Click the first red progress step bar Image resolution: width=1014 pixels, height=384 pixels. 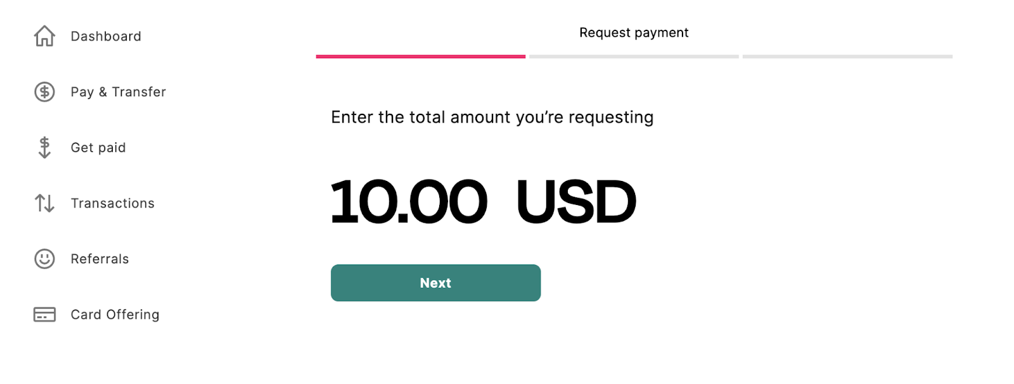[421, 56]
